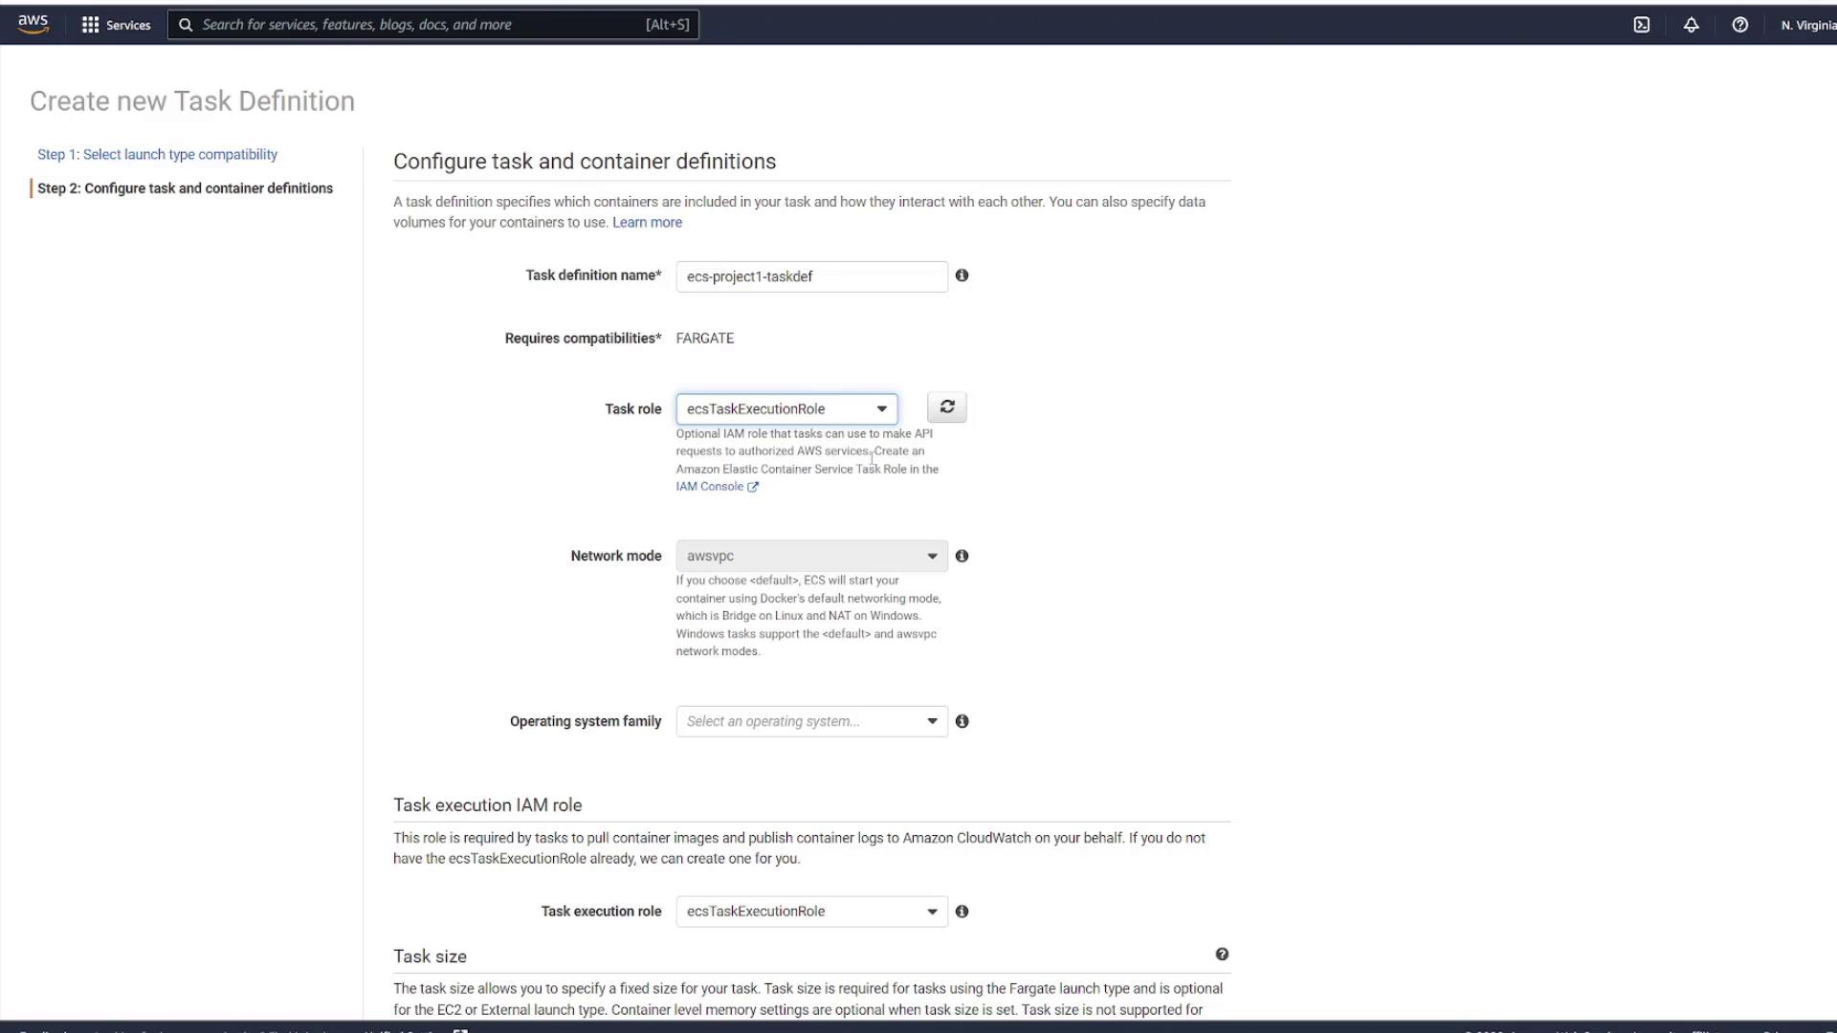
Task: Click the Create new Task Definition title
Action: click(x=192, y=100)
